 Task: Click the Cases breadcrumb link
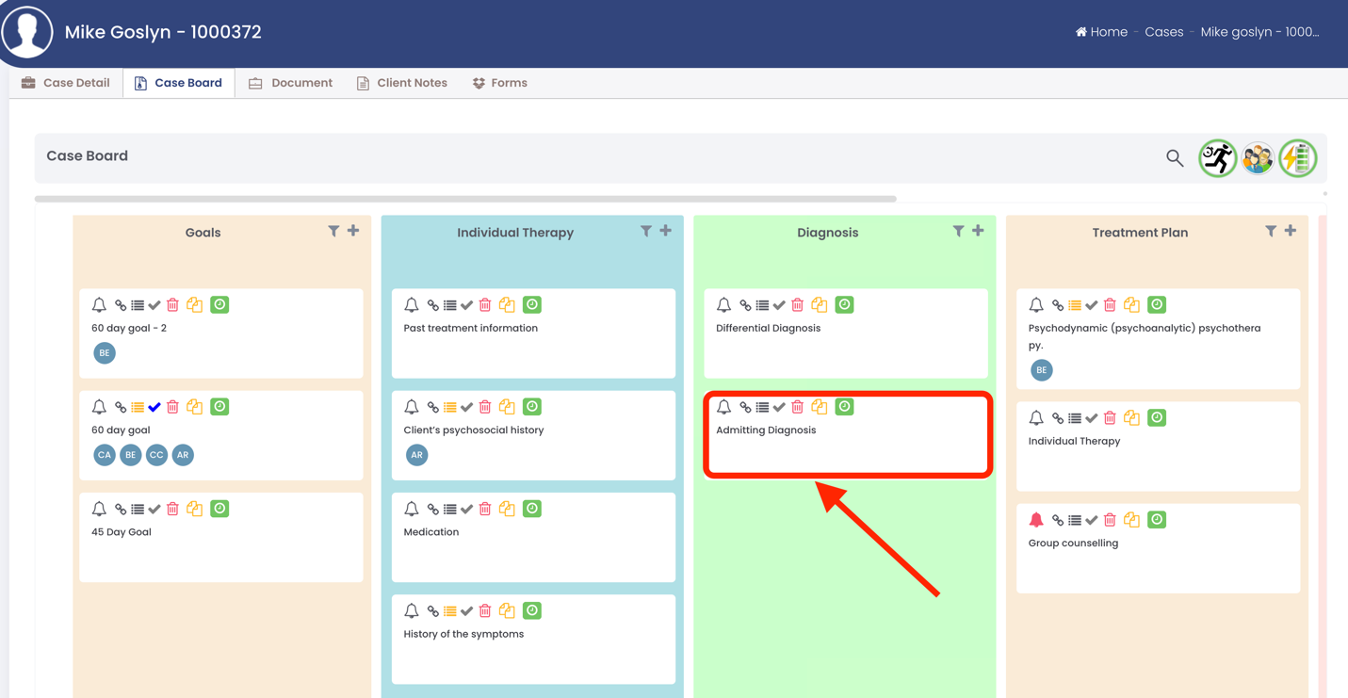point(1163,32)
